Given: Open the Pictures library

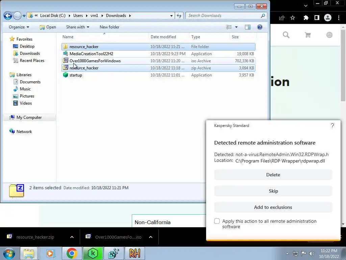Looking at the screenshot, I should click(24, 96).
